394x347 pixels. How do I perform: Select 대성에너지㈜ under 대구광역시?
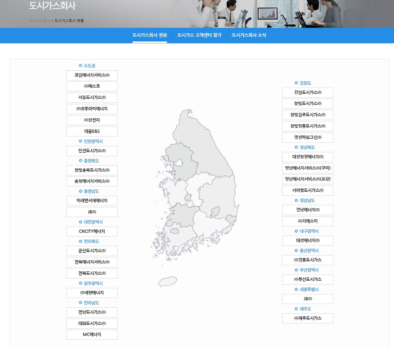tap(307, 240)
